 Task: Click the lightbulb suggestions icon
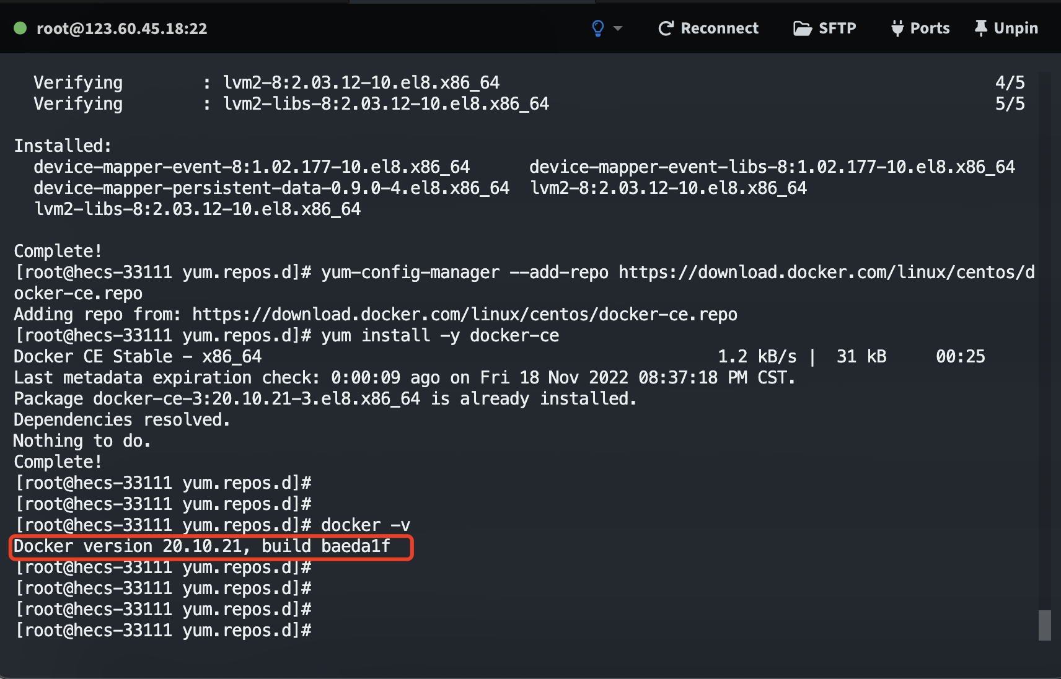(597, 28)
